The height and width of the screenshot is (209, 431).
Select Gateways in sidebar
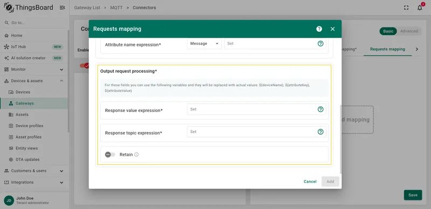pyautogui.click(x=34, y=103)
